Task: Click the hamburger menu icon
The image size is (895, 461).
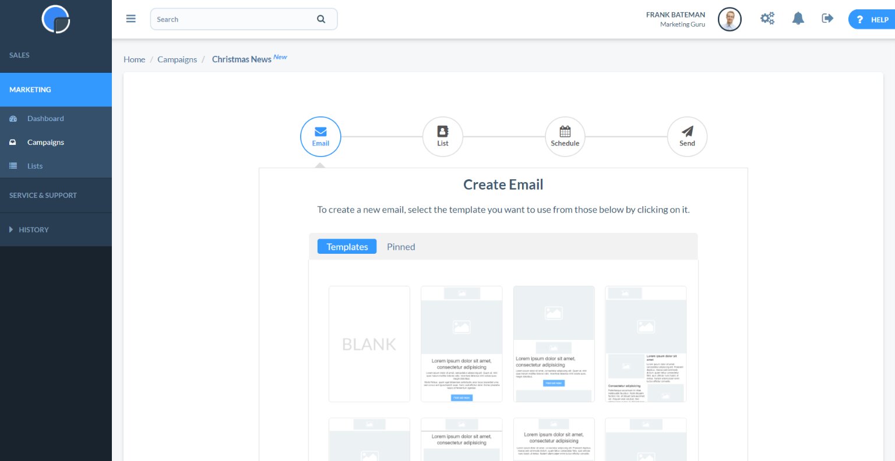Action: point(131,19)
